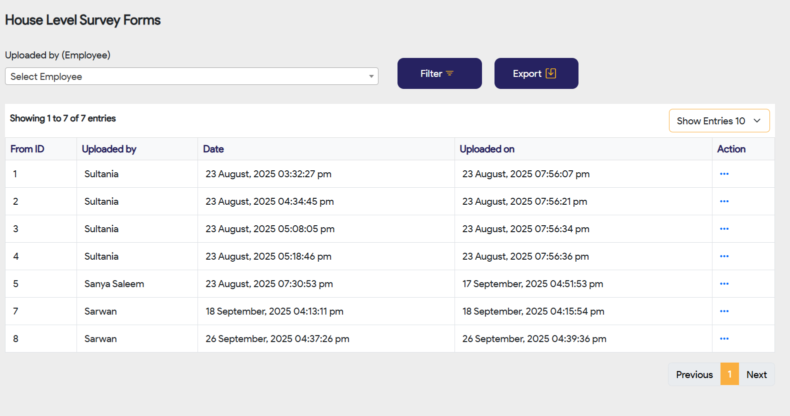Select page 1 in pagination
Screen dimensions: 790x416
click(x=729, y=375)
